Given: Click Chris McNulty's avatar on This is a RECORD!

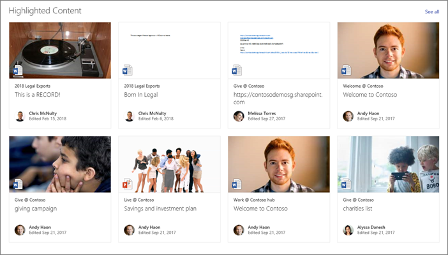Looking at the screenshot, I should (20, 116).
